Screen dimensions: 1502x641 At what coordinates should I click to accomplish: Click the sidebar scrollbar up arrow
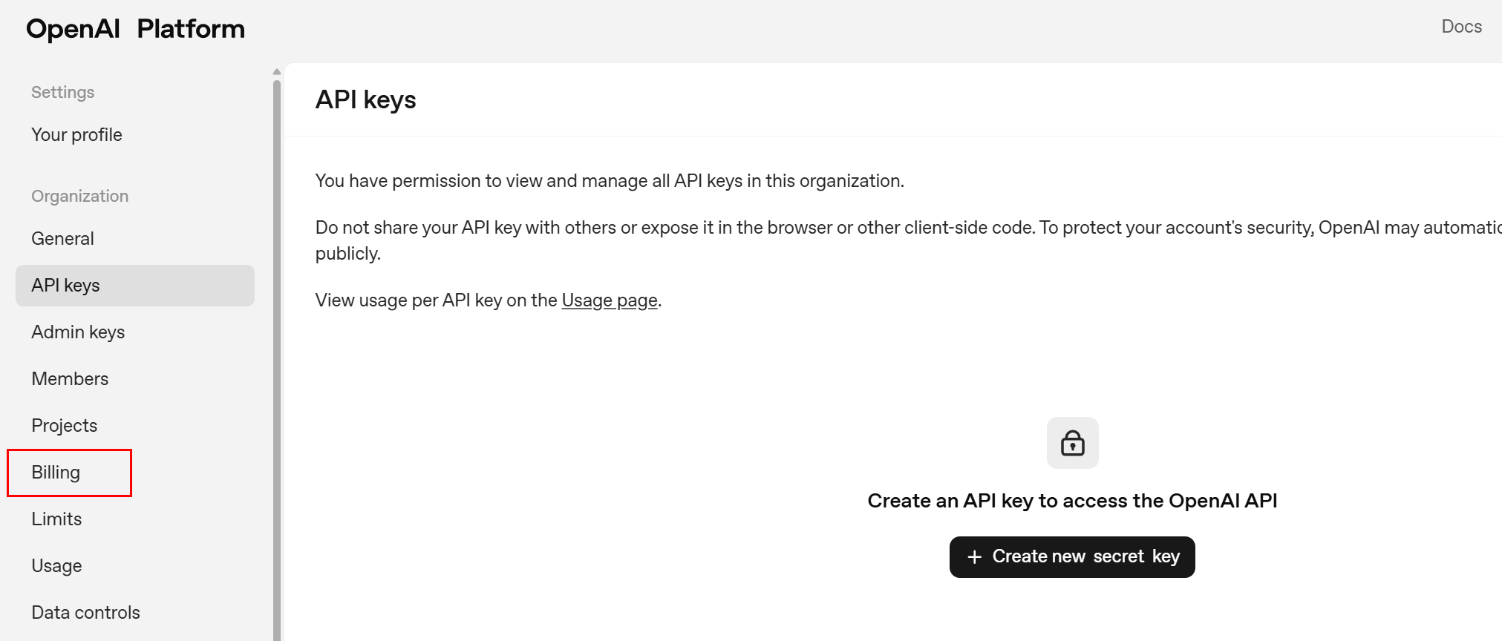277,72
